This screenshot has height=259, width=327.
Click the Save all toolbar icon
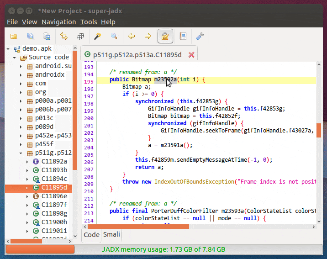[30, 36]
